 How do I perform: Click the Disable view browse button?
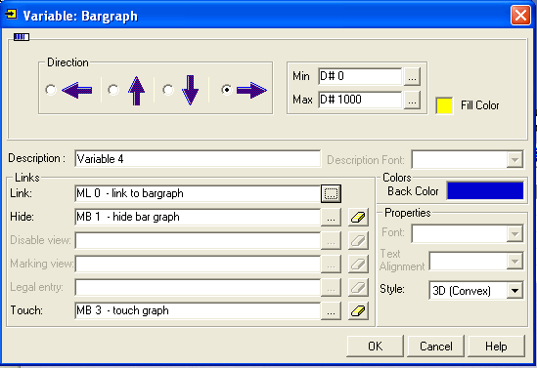click(x=331, y=241)
